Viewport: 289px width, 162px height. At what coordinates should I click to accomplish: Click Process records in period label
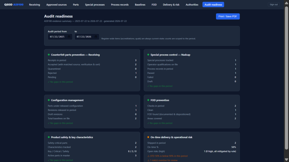pos(160,69)
